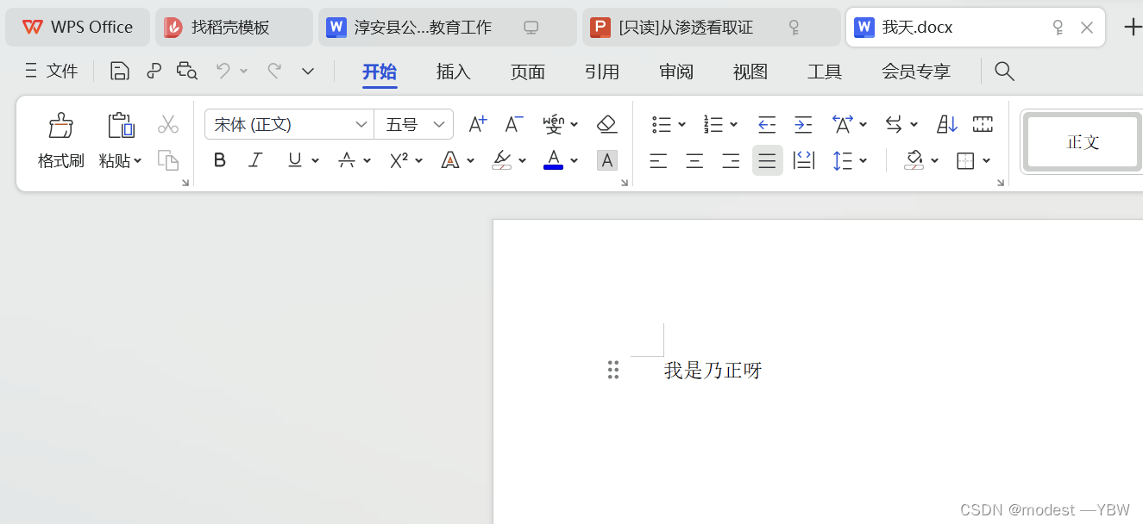Image resolution: width=1143 pixels, height=524 pixels.
Task: Switch to 淳安县公...教育工作 document tab
Action: click(447, 28)
